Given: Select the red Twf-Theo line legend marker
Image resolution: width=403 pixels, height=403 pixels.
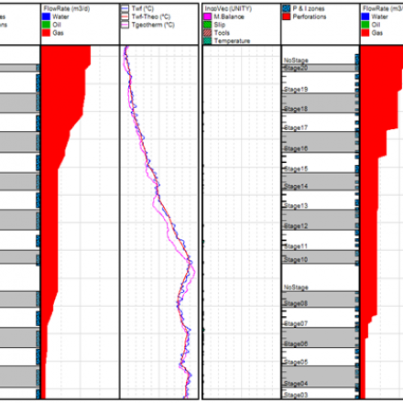Looking at the screenshot, I should pos(125,16).
